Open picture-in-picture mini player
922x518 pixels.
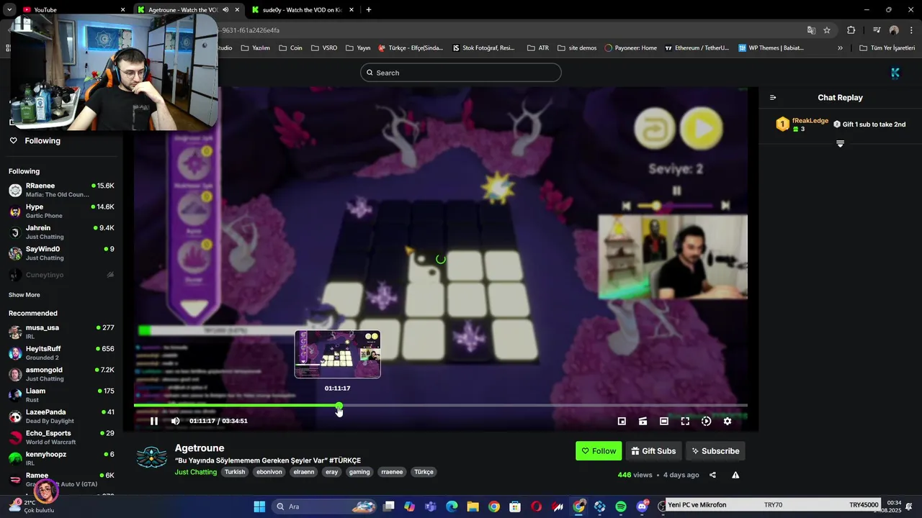point(622,421)
